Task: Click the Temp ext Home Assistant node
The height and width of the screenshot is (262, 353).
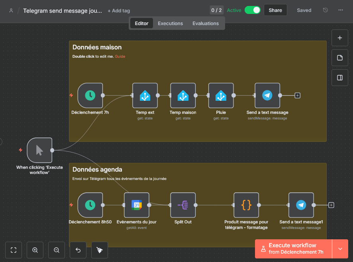Action: point(145,96)
